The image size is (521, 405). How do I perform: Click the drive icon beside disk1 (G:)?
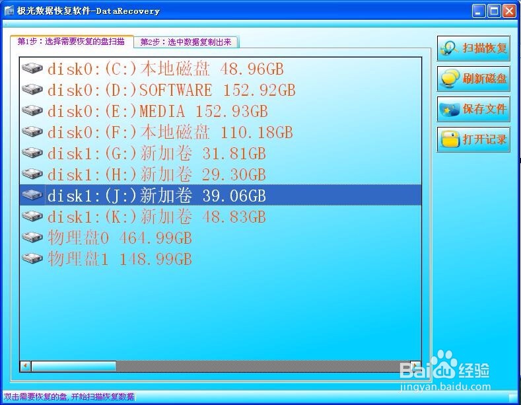tap(32, 153)
